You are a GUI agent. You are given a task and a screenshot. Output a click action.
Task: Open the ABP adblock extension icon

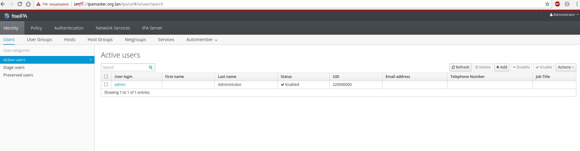[x=557, y=4]
